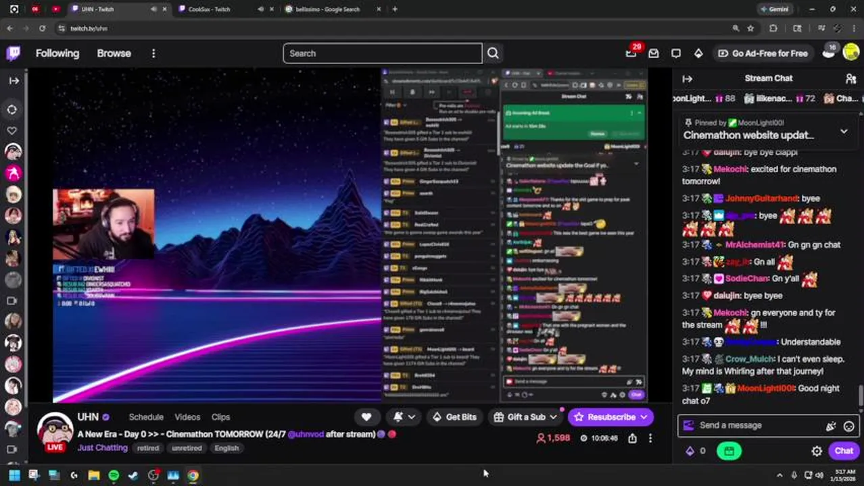Image resolution: width=864 pixels, height=486 pixels.
Task: Open the first followed channel avatar in sidebar
Action: 13,152
